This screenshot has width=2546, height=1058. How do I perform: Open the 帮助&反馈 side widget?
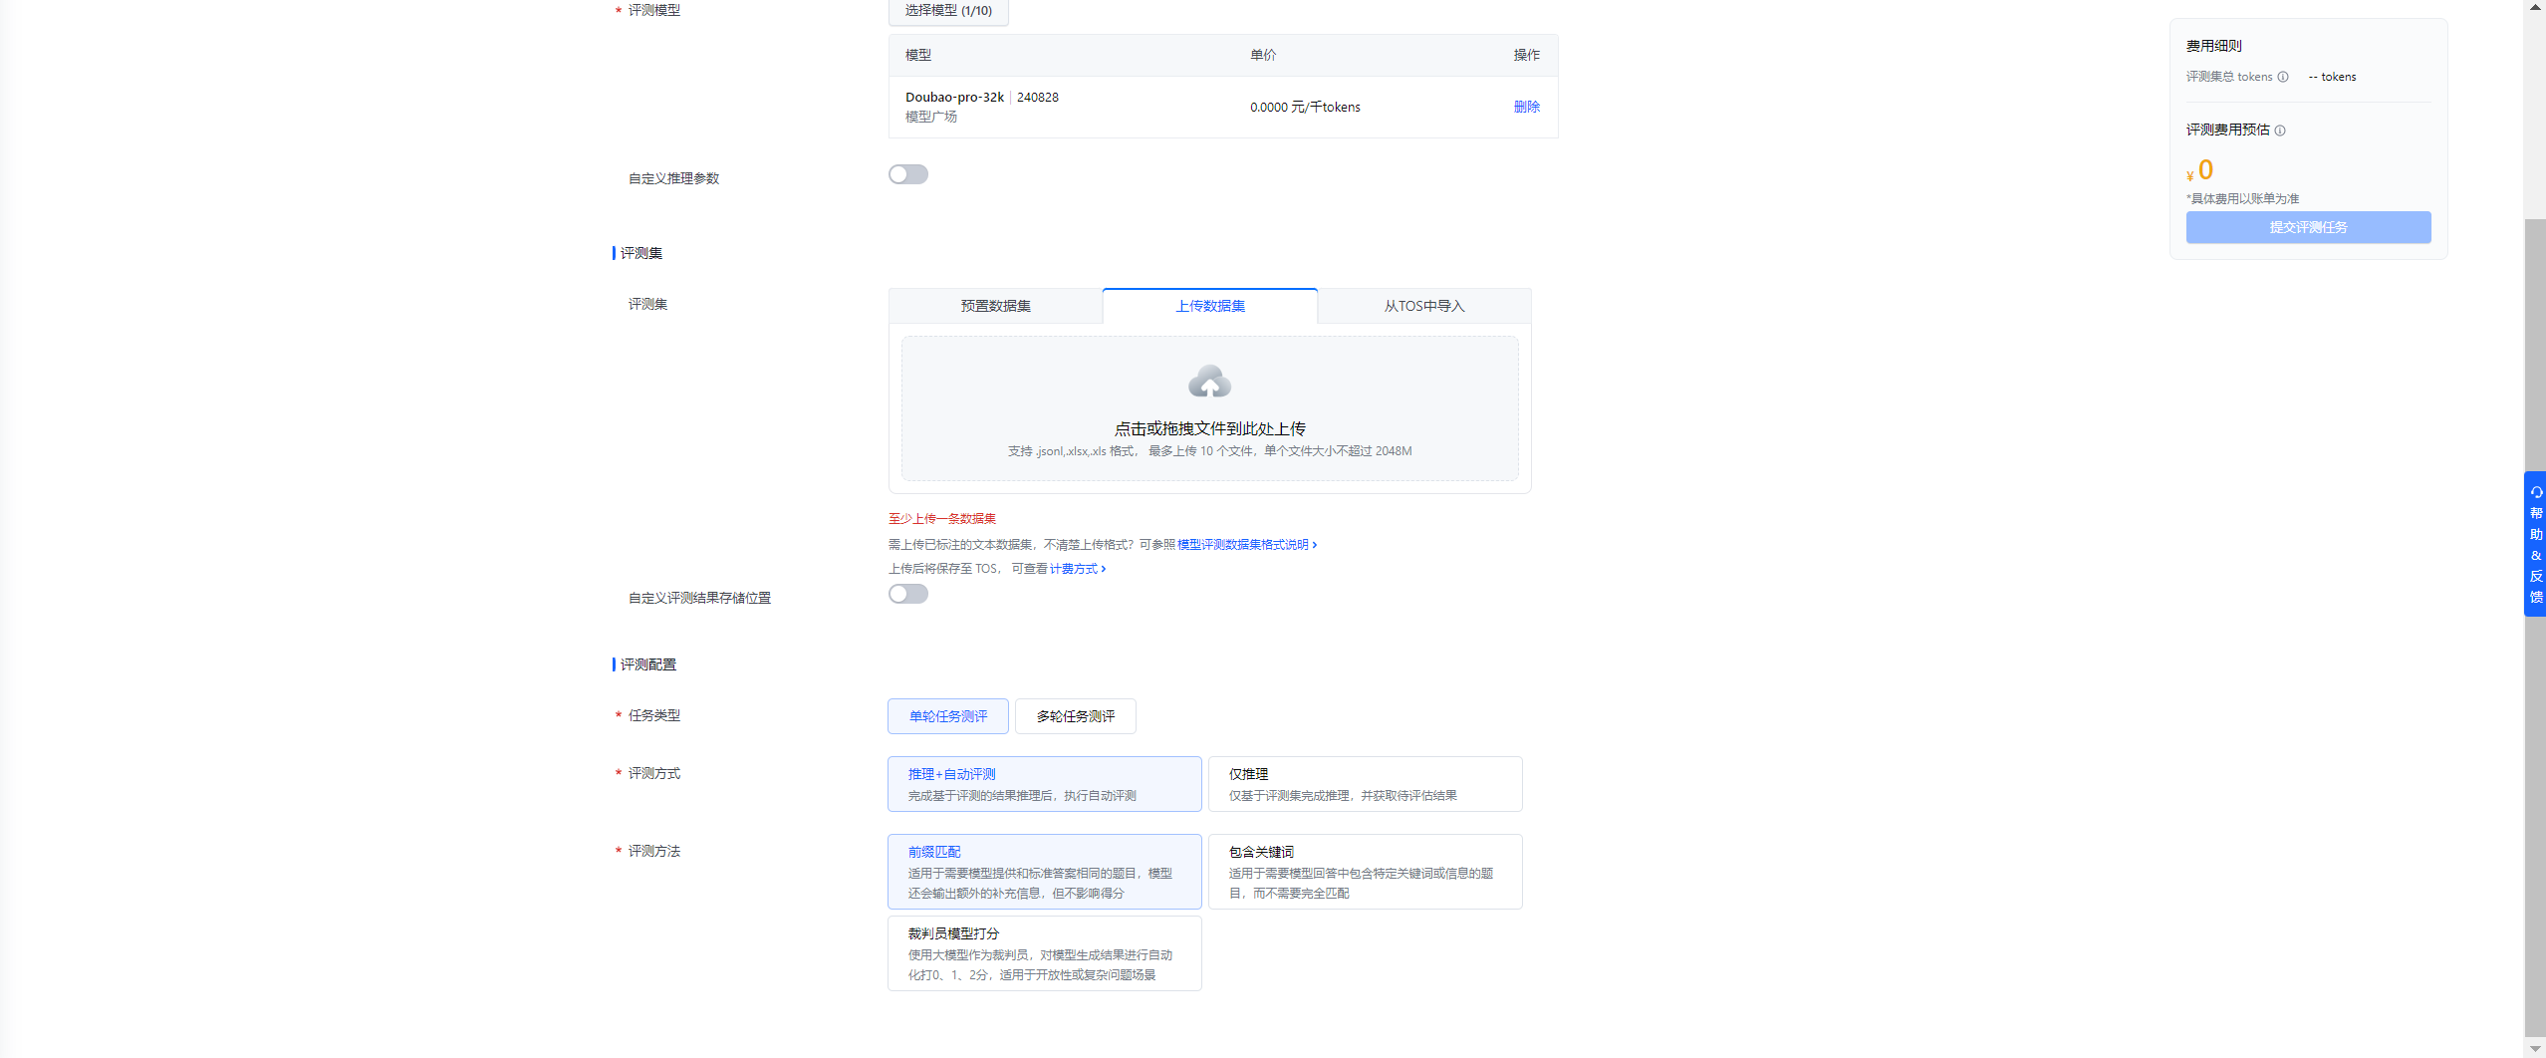[x=2535, y=544]
